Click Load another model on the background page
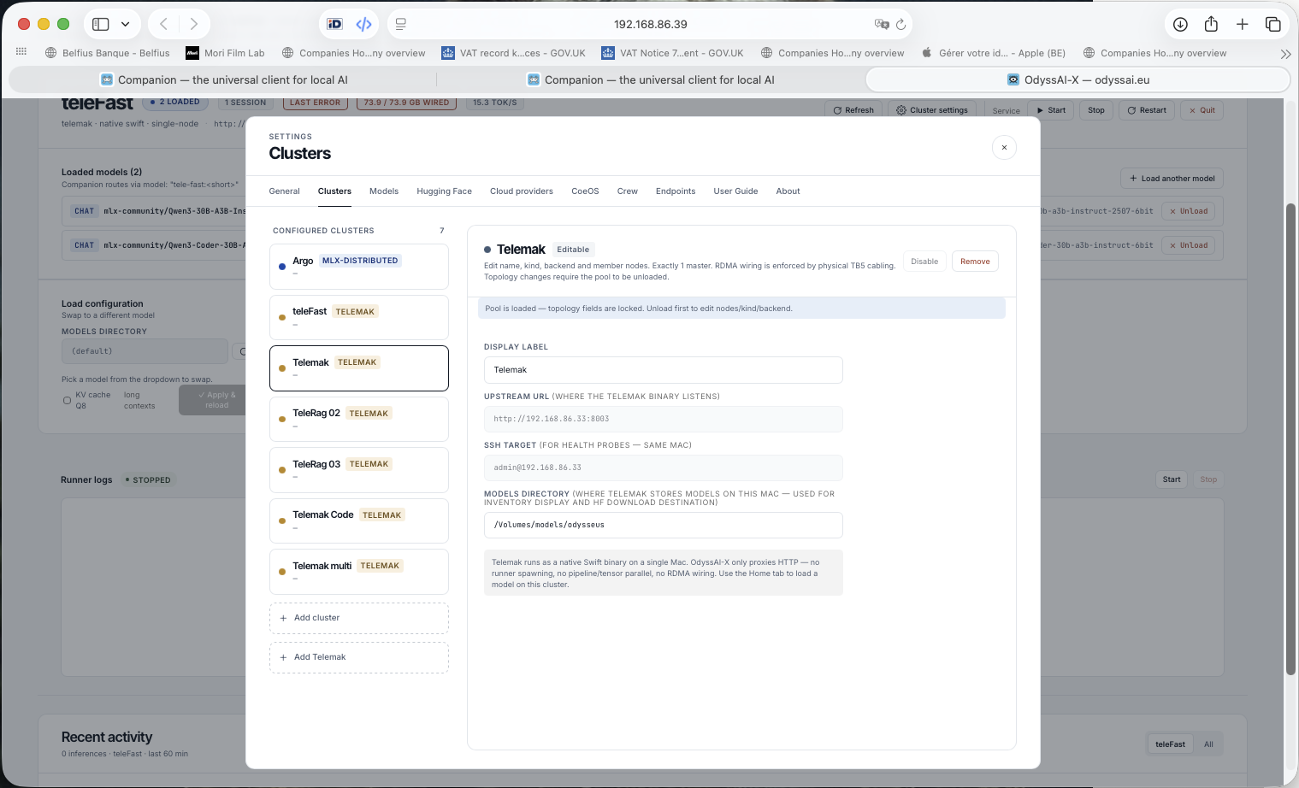This screenshot has height=788, width=1299. (1172, 179)
